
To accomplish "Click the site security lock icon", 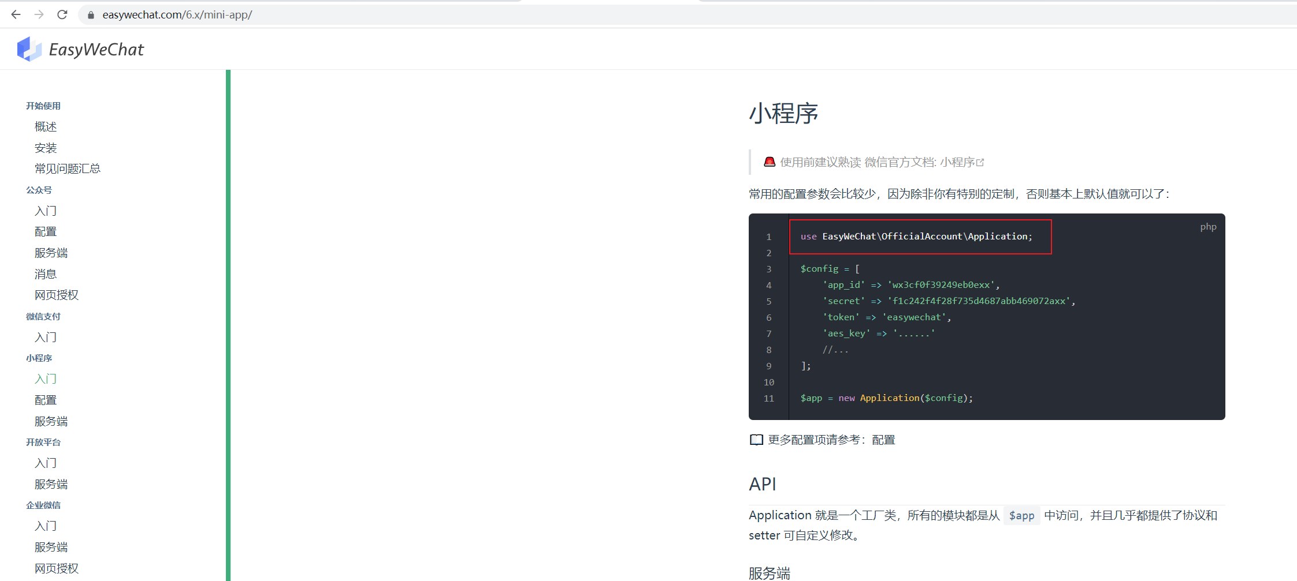I will pyautogui.click(x=90, y=14).
